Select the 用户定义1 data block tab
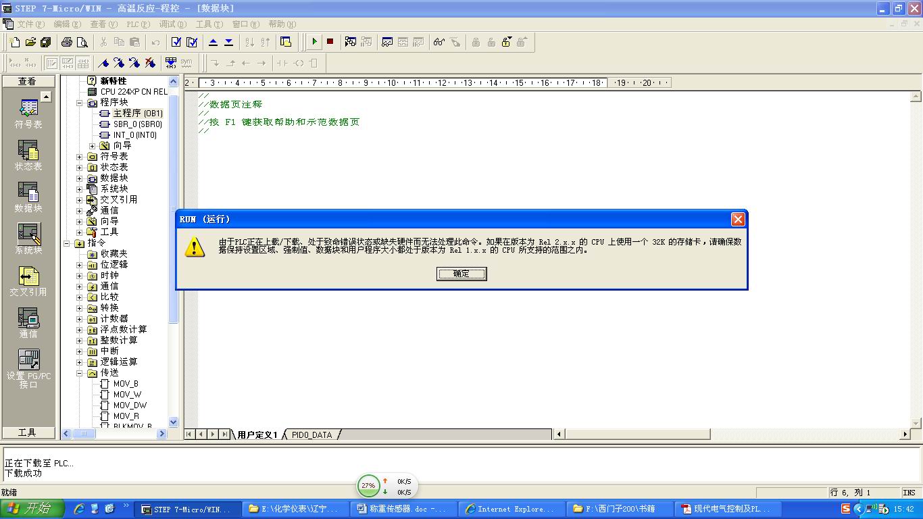 point(257,435)
